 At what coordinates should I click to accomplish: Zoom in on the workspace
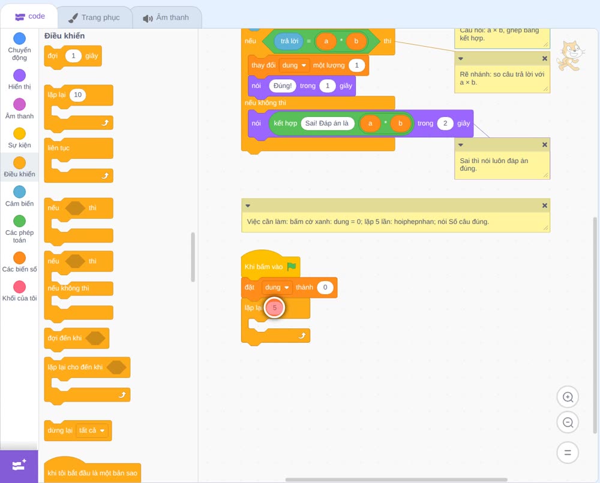(568, 397)
